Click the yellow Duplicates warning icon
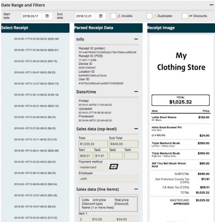The image size is (215, 222). coord(155,16)
